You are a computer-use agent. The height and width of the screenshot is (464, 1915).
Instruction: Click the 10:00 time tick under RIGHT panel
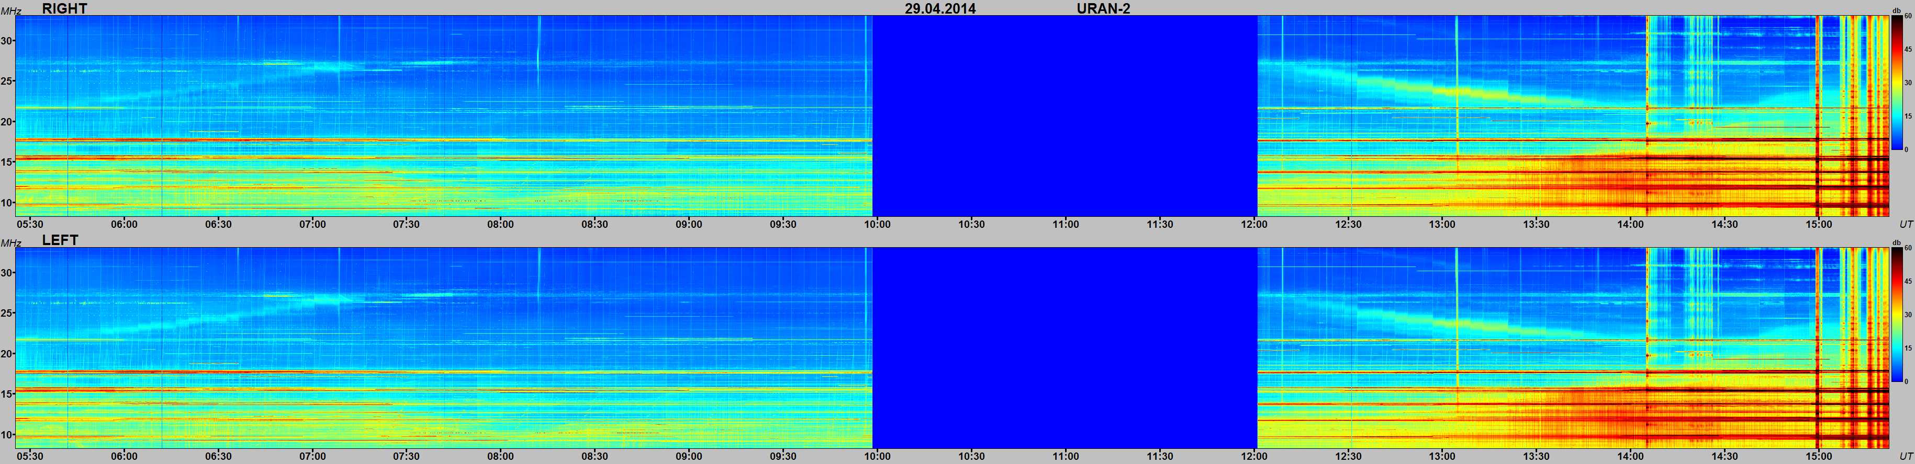coord(877,224)
